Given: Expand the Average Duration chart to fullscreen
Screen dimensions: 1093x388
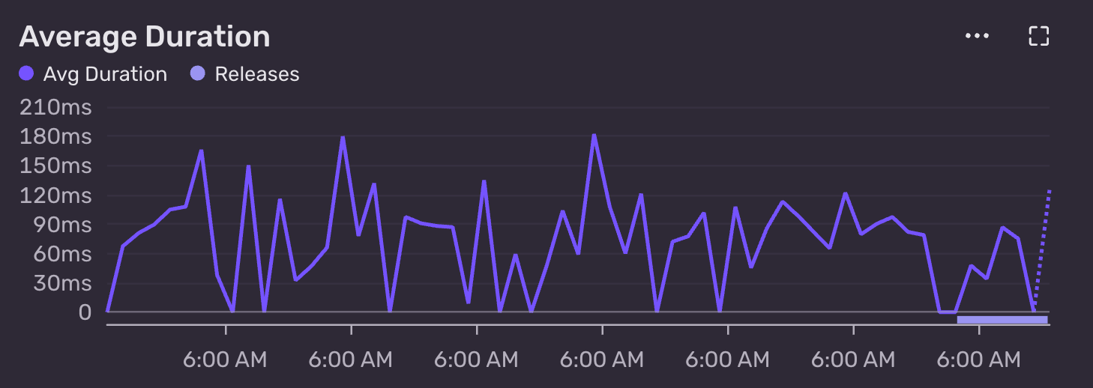Looking at the screenshot, I should (x=1038, y=36).
